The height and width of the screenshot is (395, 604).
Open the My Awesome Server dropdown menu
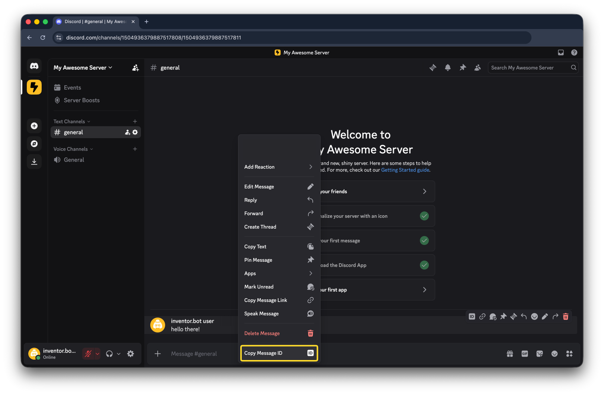click(83, 68)
